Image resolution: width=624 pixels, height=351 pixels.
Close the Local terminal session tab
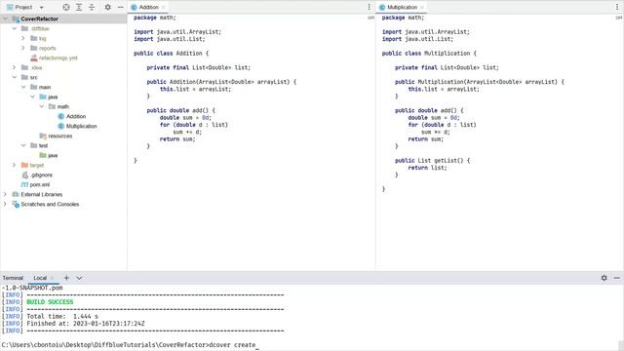pos(52,278)
